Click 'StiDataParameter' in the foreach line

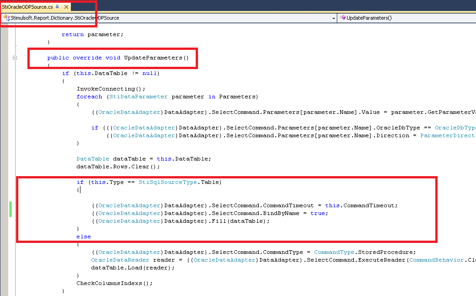click(x=139, y=97)
